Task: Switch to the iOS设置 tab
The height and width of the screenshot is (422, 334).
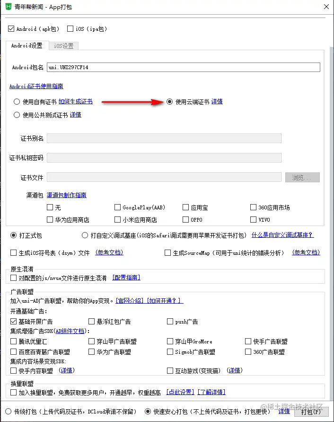Action: pos(64,46)
